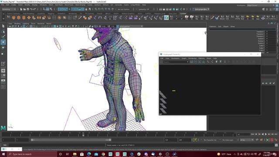Select the arrow Select tool in Maya's toolbox

coord(3,26)
